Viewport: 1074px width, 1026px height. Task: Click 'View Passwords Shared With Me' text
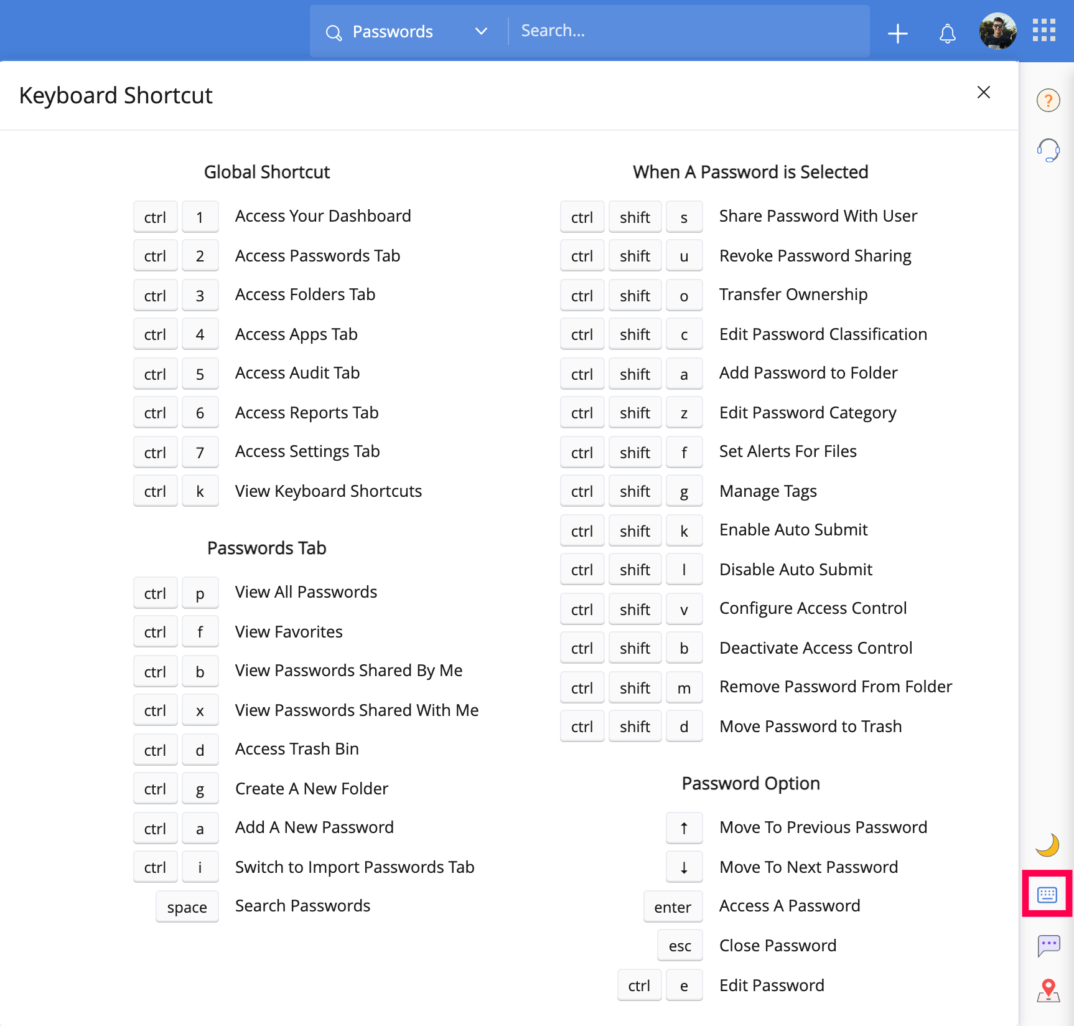(357, 710)
